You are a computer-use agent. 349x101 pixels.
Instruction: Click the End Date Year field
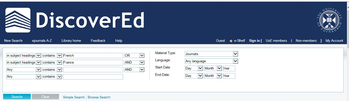point(229,76)
